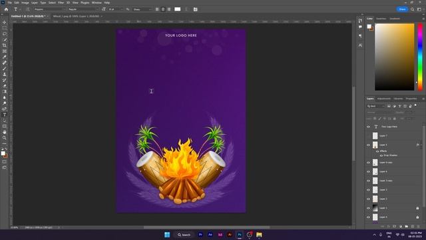
Task: Click the foreground color swatch in toolbar
Action: (x=3, y=153)
